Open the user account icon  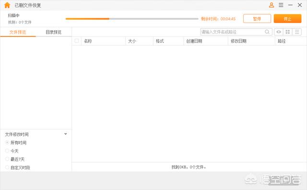coord(272,5)
